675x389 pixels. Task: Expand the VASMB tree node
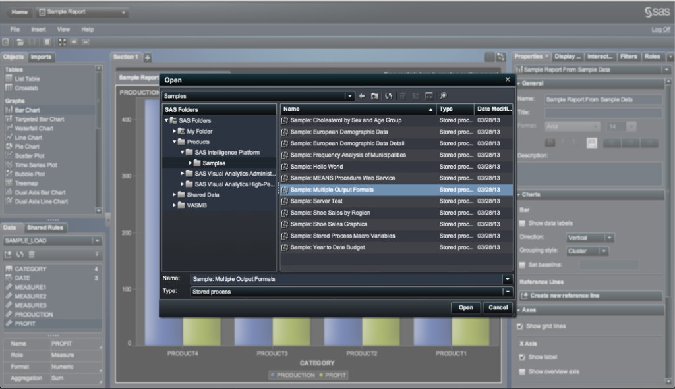click(174, 205)
